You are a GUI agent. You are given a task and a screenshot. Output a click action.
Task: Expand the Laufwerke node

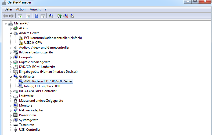pyautogui.click(x=11, y=96)
